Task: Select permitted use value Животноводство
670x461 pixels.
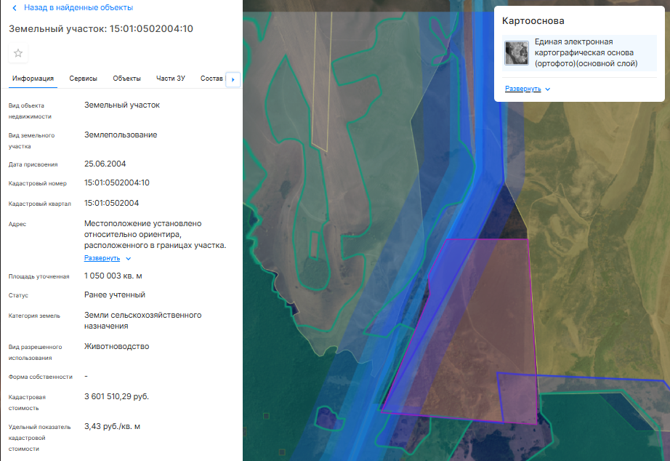Action: [117, 346]
